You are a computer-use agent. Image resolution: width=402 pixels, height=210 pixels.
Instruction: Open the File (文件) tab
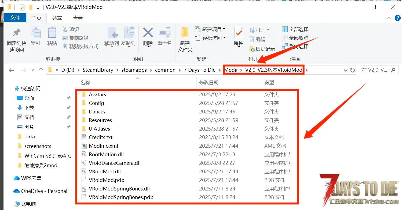click(15, 18)
